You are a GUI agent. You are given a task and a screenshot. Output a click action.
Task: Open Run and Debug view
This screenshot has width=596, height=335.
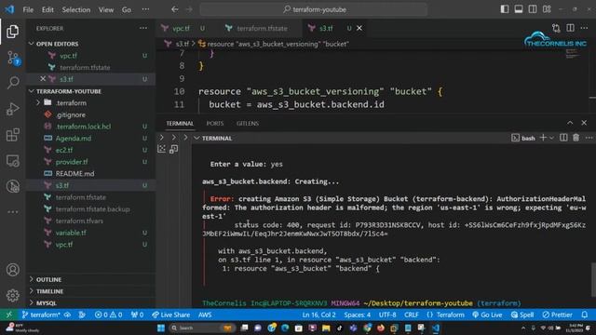12,109
